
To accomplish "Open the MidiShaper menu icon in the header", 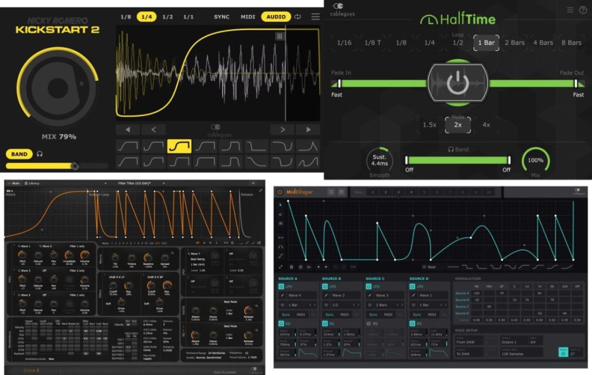I will pos(331,192).
